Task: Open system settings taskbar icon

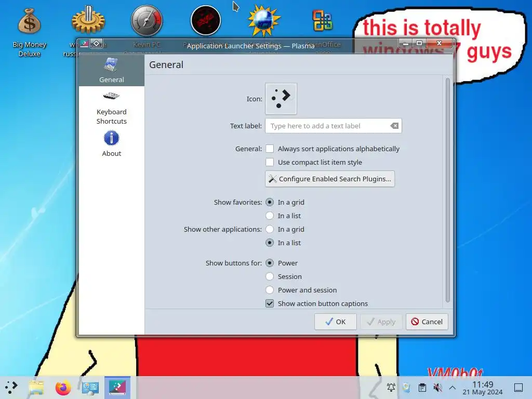Action: [x=90, y=387]
